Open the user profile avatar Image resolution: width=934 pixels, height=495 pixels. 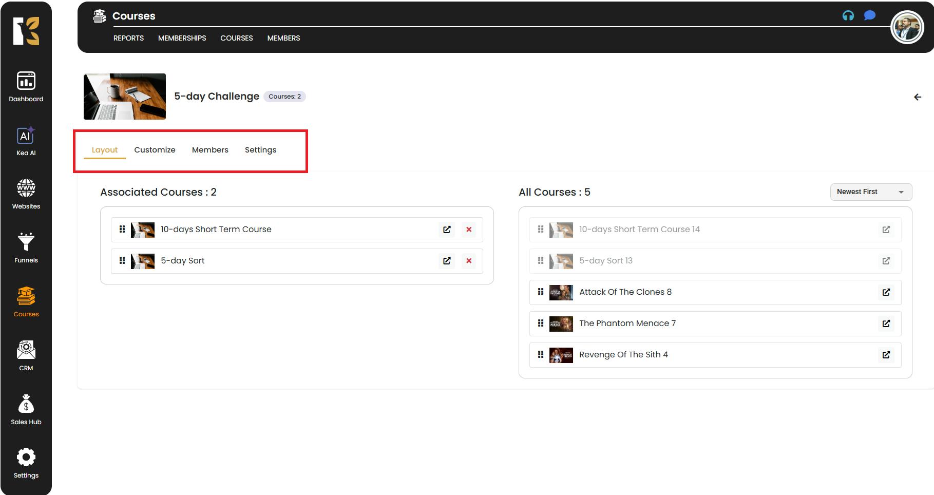pyautogui.click(x=906, y=27)
